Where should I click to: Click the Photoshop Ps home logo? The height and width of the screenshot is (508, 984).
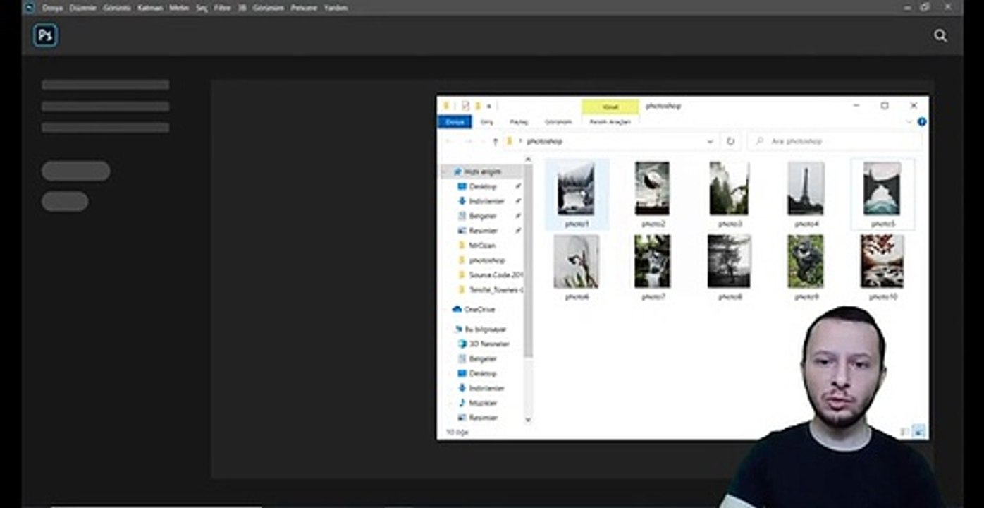click(45, 35)
